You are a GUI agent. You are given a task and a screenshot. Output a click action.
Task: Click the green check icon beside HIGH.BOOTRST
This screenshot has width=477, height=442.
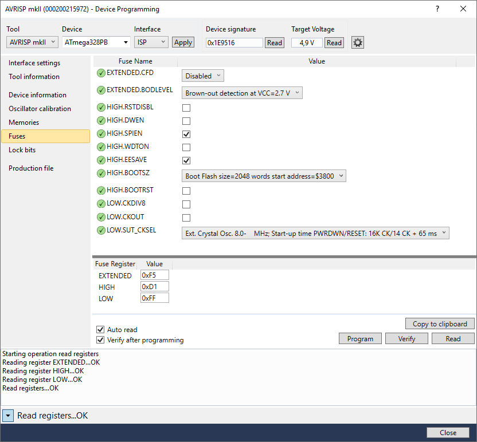(x=101, y=191)
